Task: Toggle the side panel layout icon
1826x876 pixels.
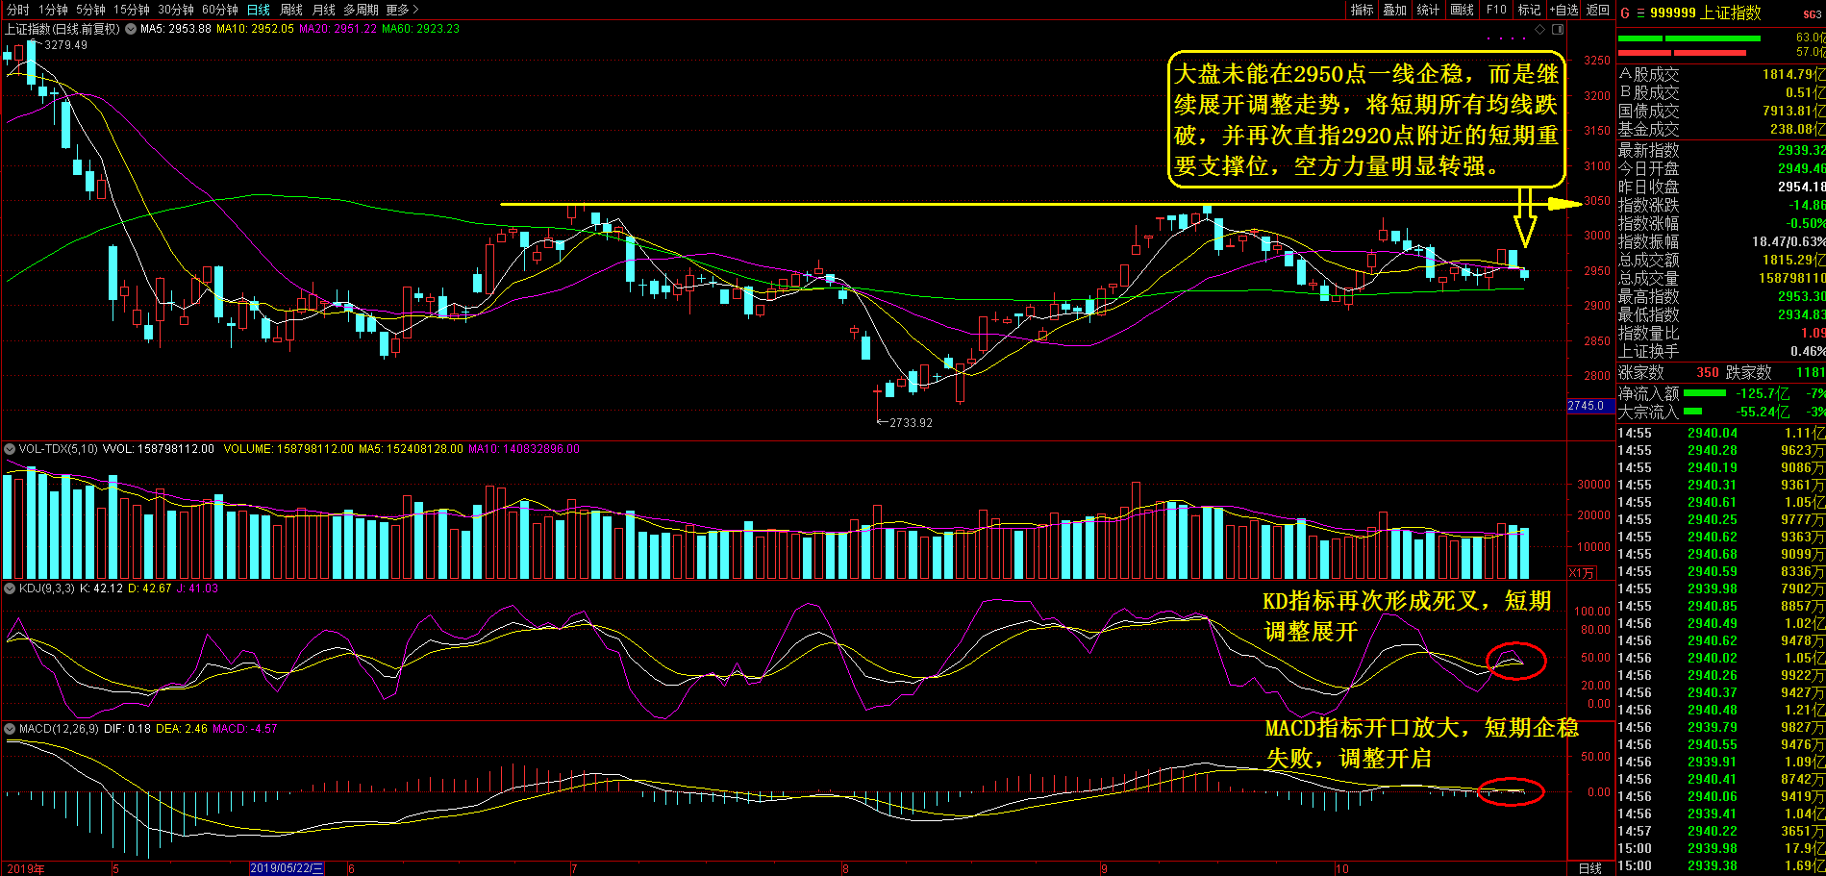Action: tap(1558, 29)
